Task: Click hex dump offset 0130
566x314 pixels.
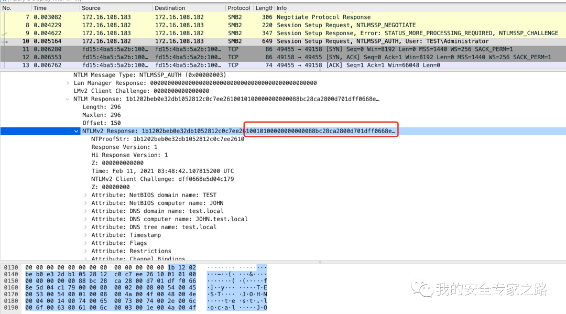Action: (11, 267)
